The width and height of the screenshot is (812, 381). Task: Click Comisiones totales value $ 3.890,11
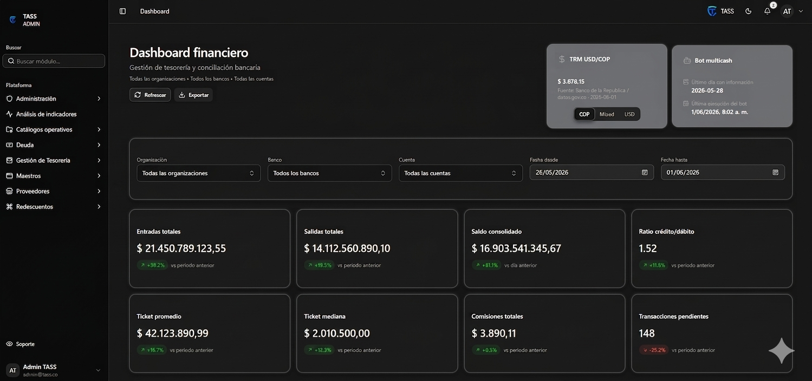(x=494, y=333)
